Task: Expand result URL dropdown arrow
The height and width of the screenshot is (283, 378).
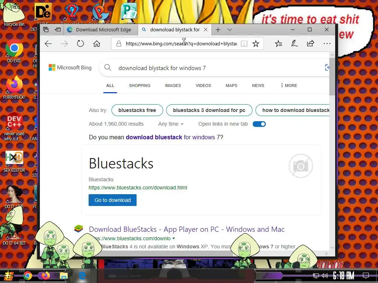Action: [x=174, y=238]
